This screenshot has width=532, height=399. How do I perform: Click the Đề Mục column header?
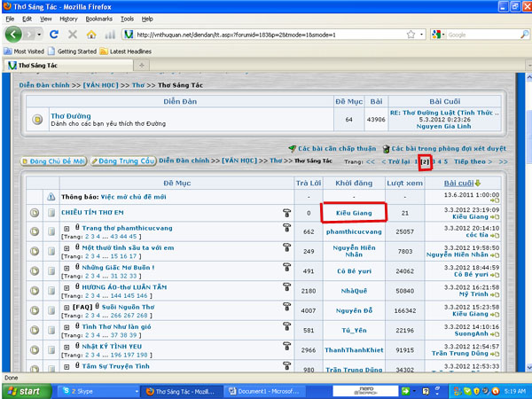coord(177,184)
